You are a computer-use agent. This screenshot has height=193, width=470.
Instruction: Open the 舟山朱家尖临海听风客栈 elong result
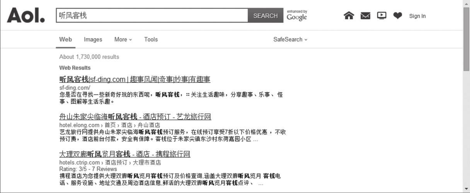point(135,117)
